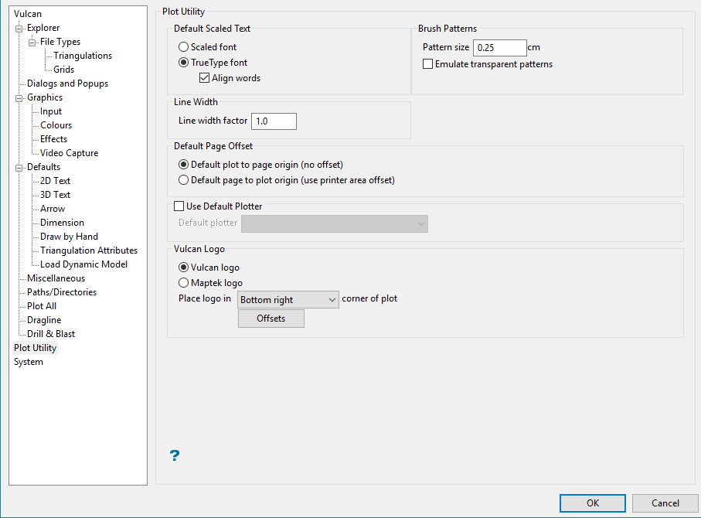This screenshot has height=518, width=701.
Task: Open the Miscellaneous preferences page
Action: point(56,278)
